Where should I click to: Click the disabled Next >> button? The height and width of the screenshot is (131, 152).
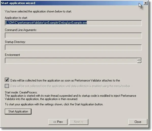pos(79,122)
